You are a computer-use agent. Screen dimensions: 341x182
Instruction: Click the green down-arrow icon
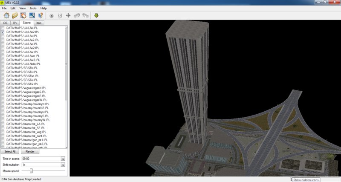[96, 15]
